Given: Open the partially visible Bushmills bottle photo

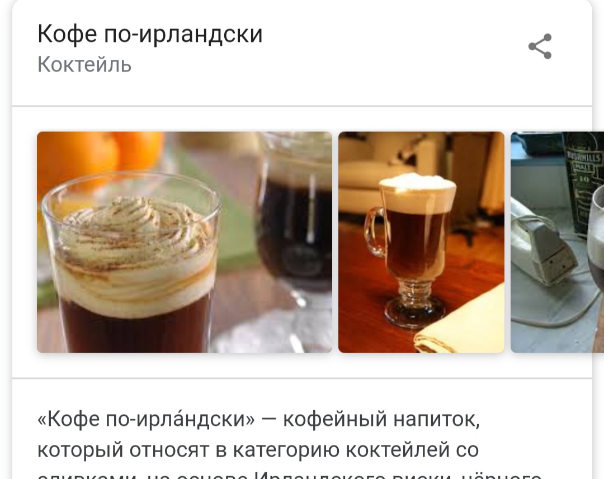Looking at the screenshot, I should tap(557, 242).
